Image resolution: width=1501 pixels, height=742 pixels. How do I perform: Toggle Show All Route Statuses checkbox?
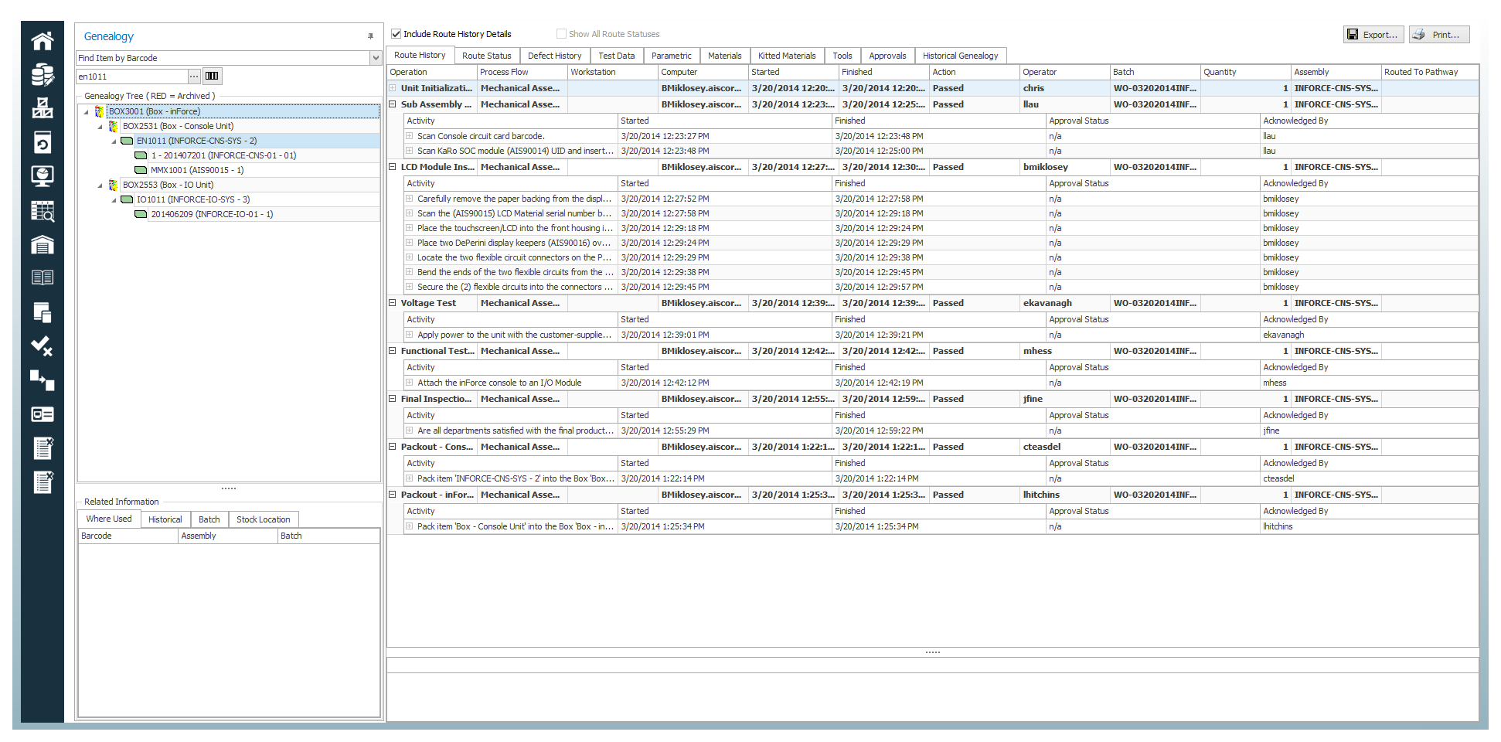pyautogui.click(x=562, y=34)
